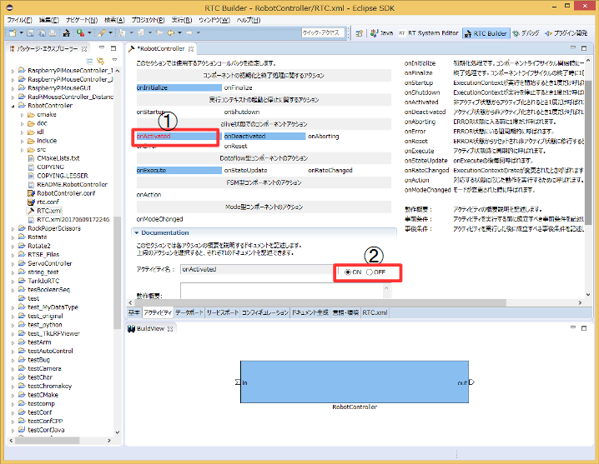599x464 pixels.
Task: Select the OFF radio button
Action: 375,272
